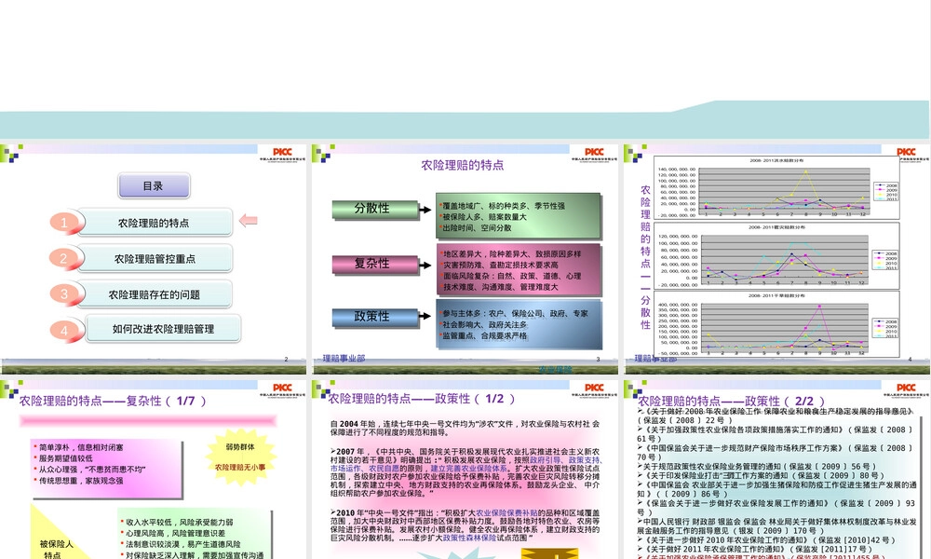Image resolution: width=931 pixels, height=559 pixels.
Task: Select the bottom chart with 400,000,000 axis
Action: tap(776, 324)
